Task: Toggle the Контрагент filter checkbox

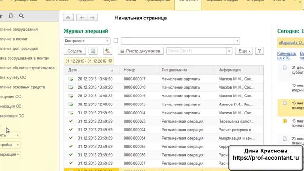Action: point(115,41)
